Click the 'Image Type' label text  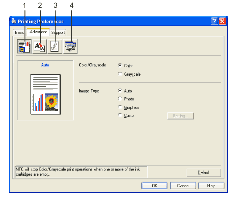pyautogui.click(x=89, y=91)
